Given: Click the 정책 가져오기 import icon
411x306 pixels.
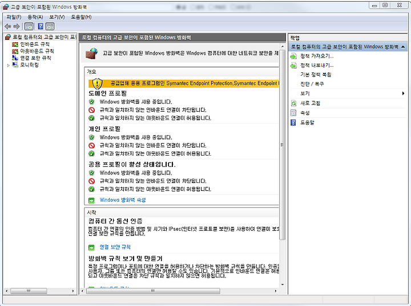Looking at the screenshot, I should tap(293, 56).
